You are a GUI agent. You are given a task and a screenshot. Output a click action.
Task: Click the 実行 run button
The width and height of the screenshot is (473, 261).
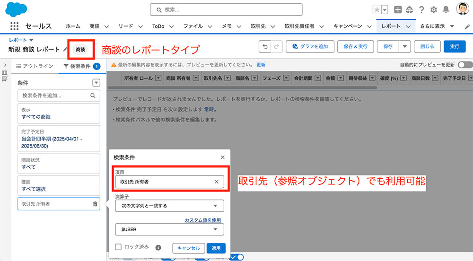[454, 46]
